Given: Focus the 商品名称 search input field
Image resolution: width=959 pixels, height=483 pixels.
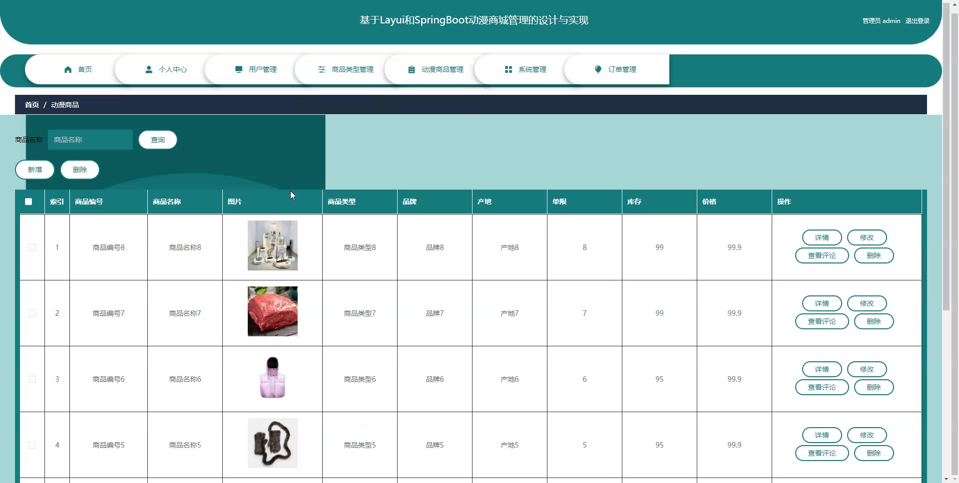Looking at the screenshot, I should pos(90,140).
